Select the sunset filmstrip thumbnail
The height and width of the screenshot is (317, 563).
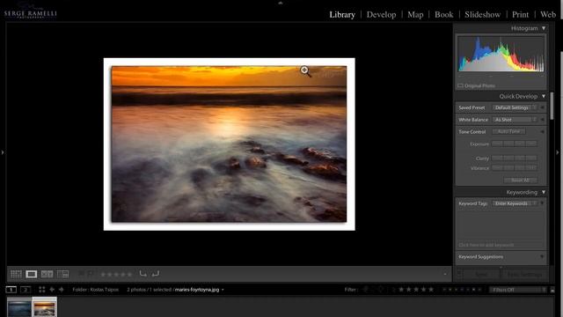point(44,307)
